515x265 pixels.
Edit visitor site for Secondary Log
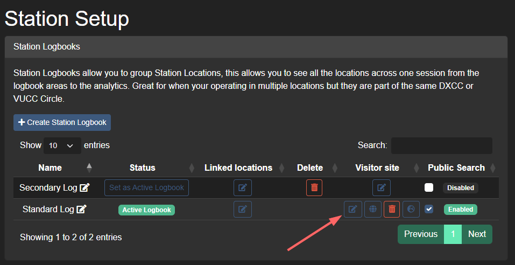(x=382, y=188)
